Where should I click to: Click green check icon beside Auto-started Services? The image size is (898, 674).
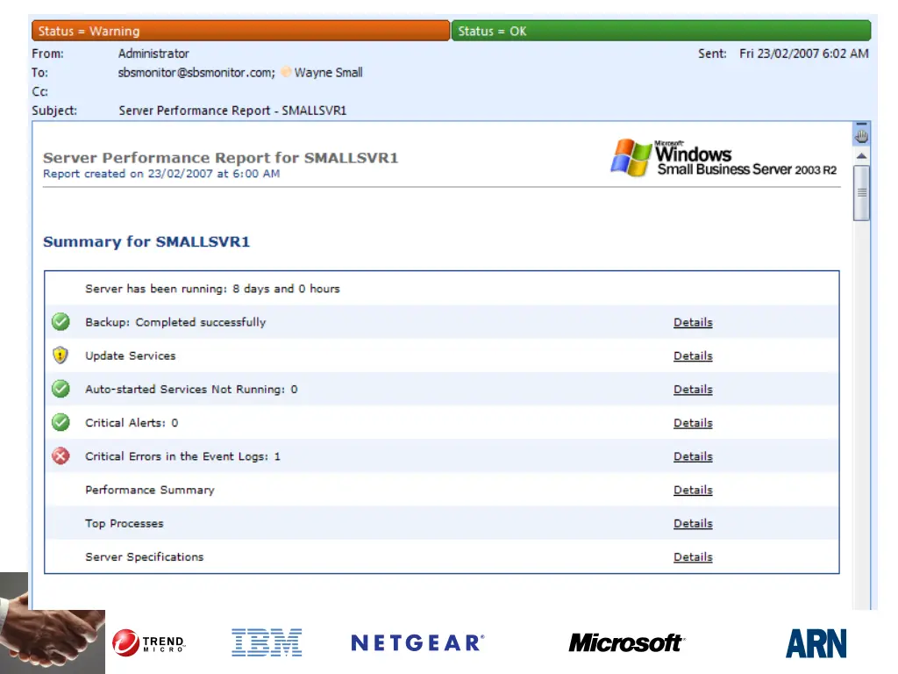61,389
